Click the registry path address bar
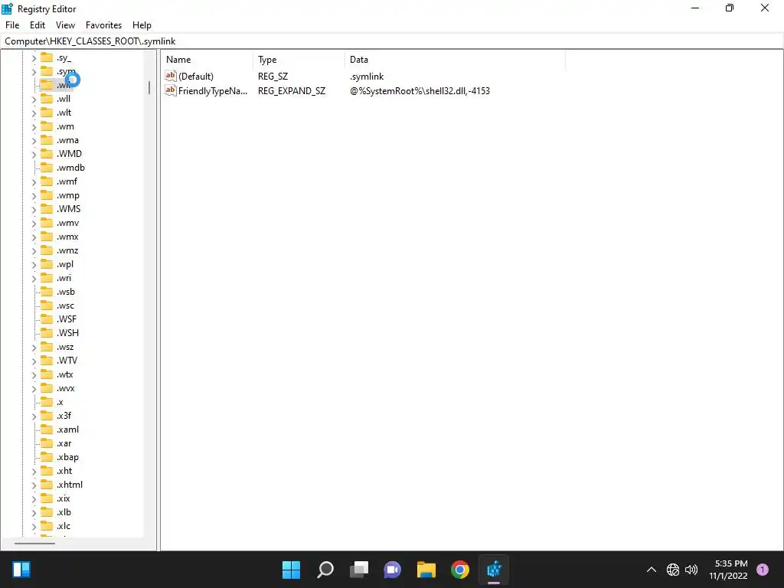 (392, 41)
